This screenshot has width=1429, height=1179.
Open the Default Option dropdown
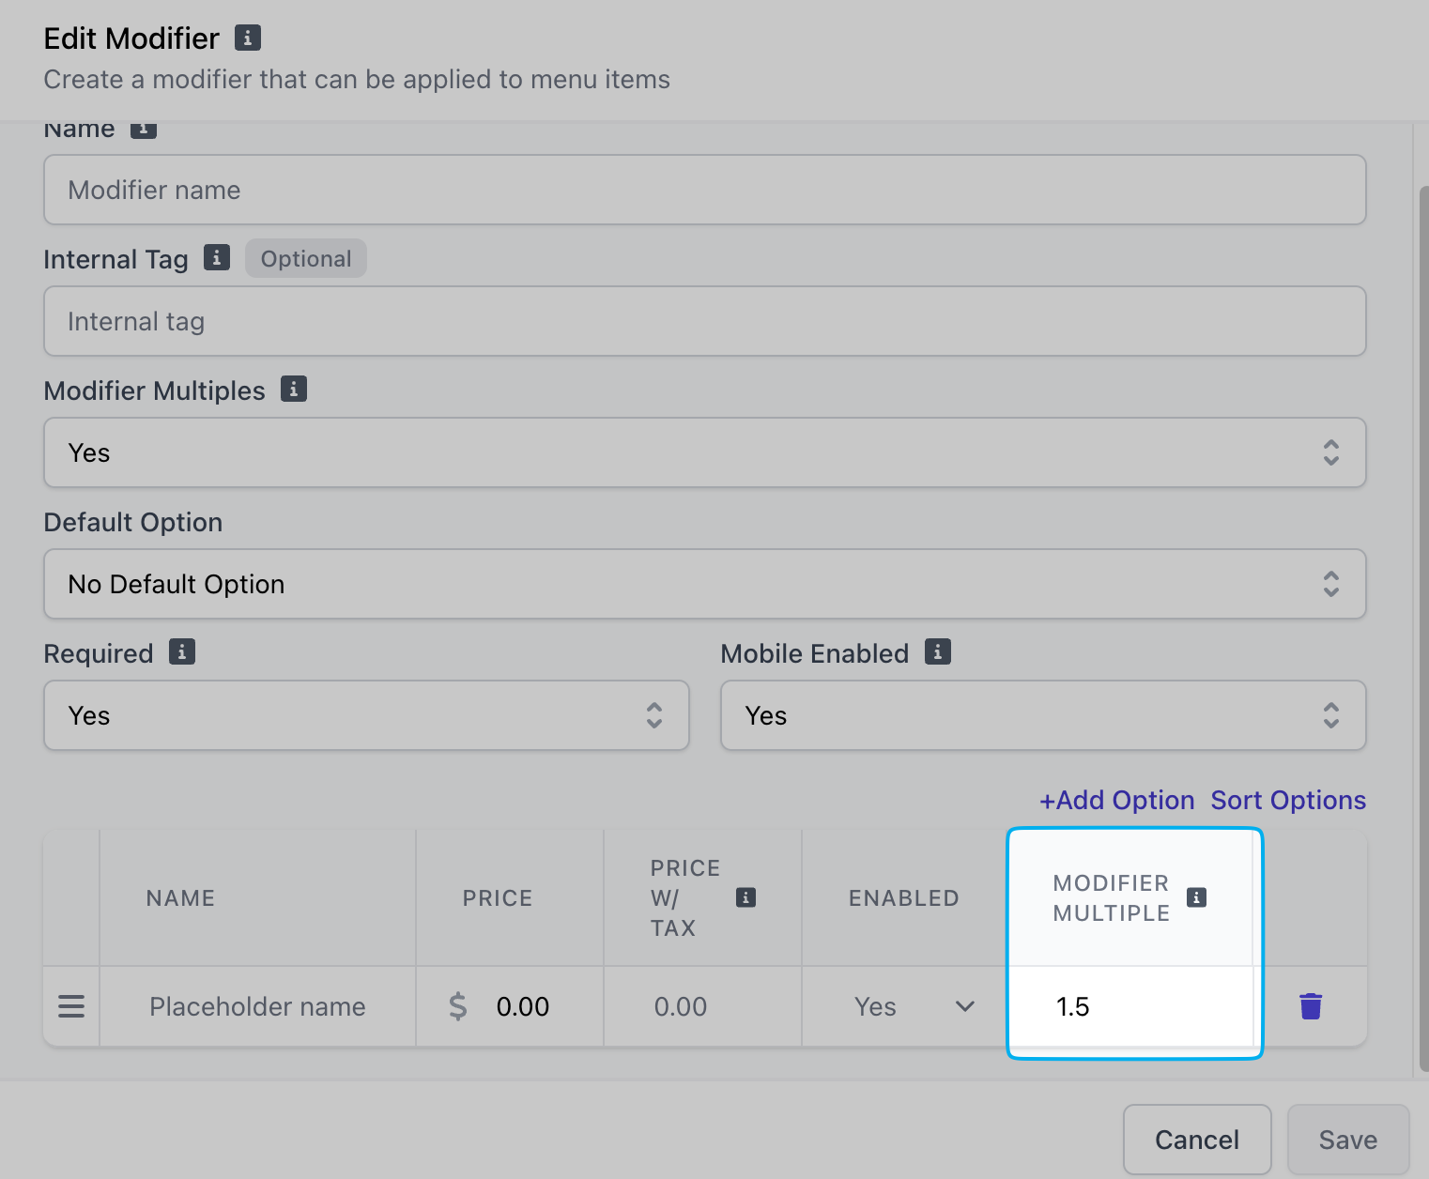pos(705,584)
